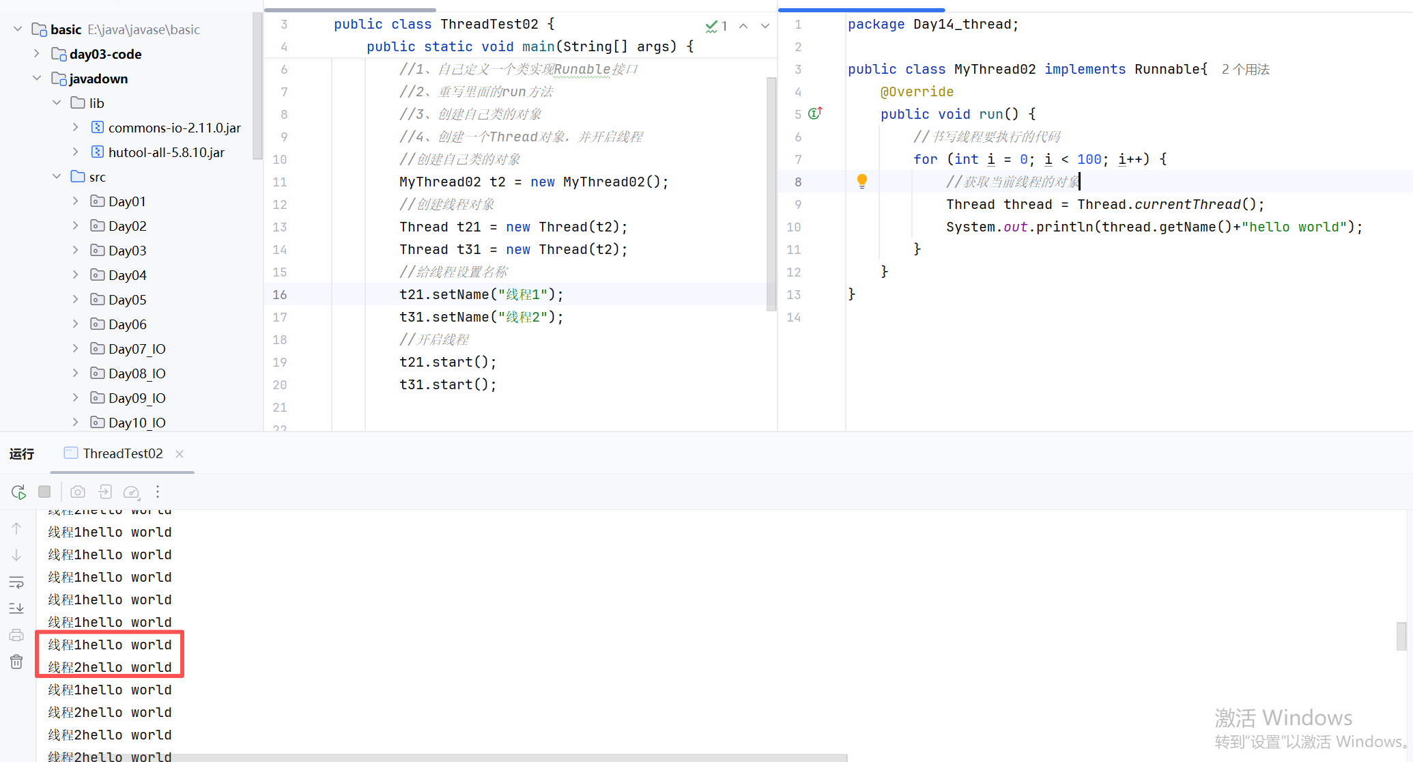1413x762 pixels.
Task: Select Day06 package in project tree
Action: coord(128,324)
